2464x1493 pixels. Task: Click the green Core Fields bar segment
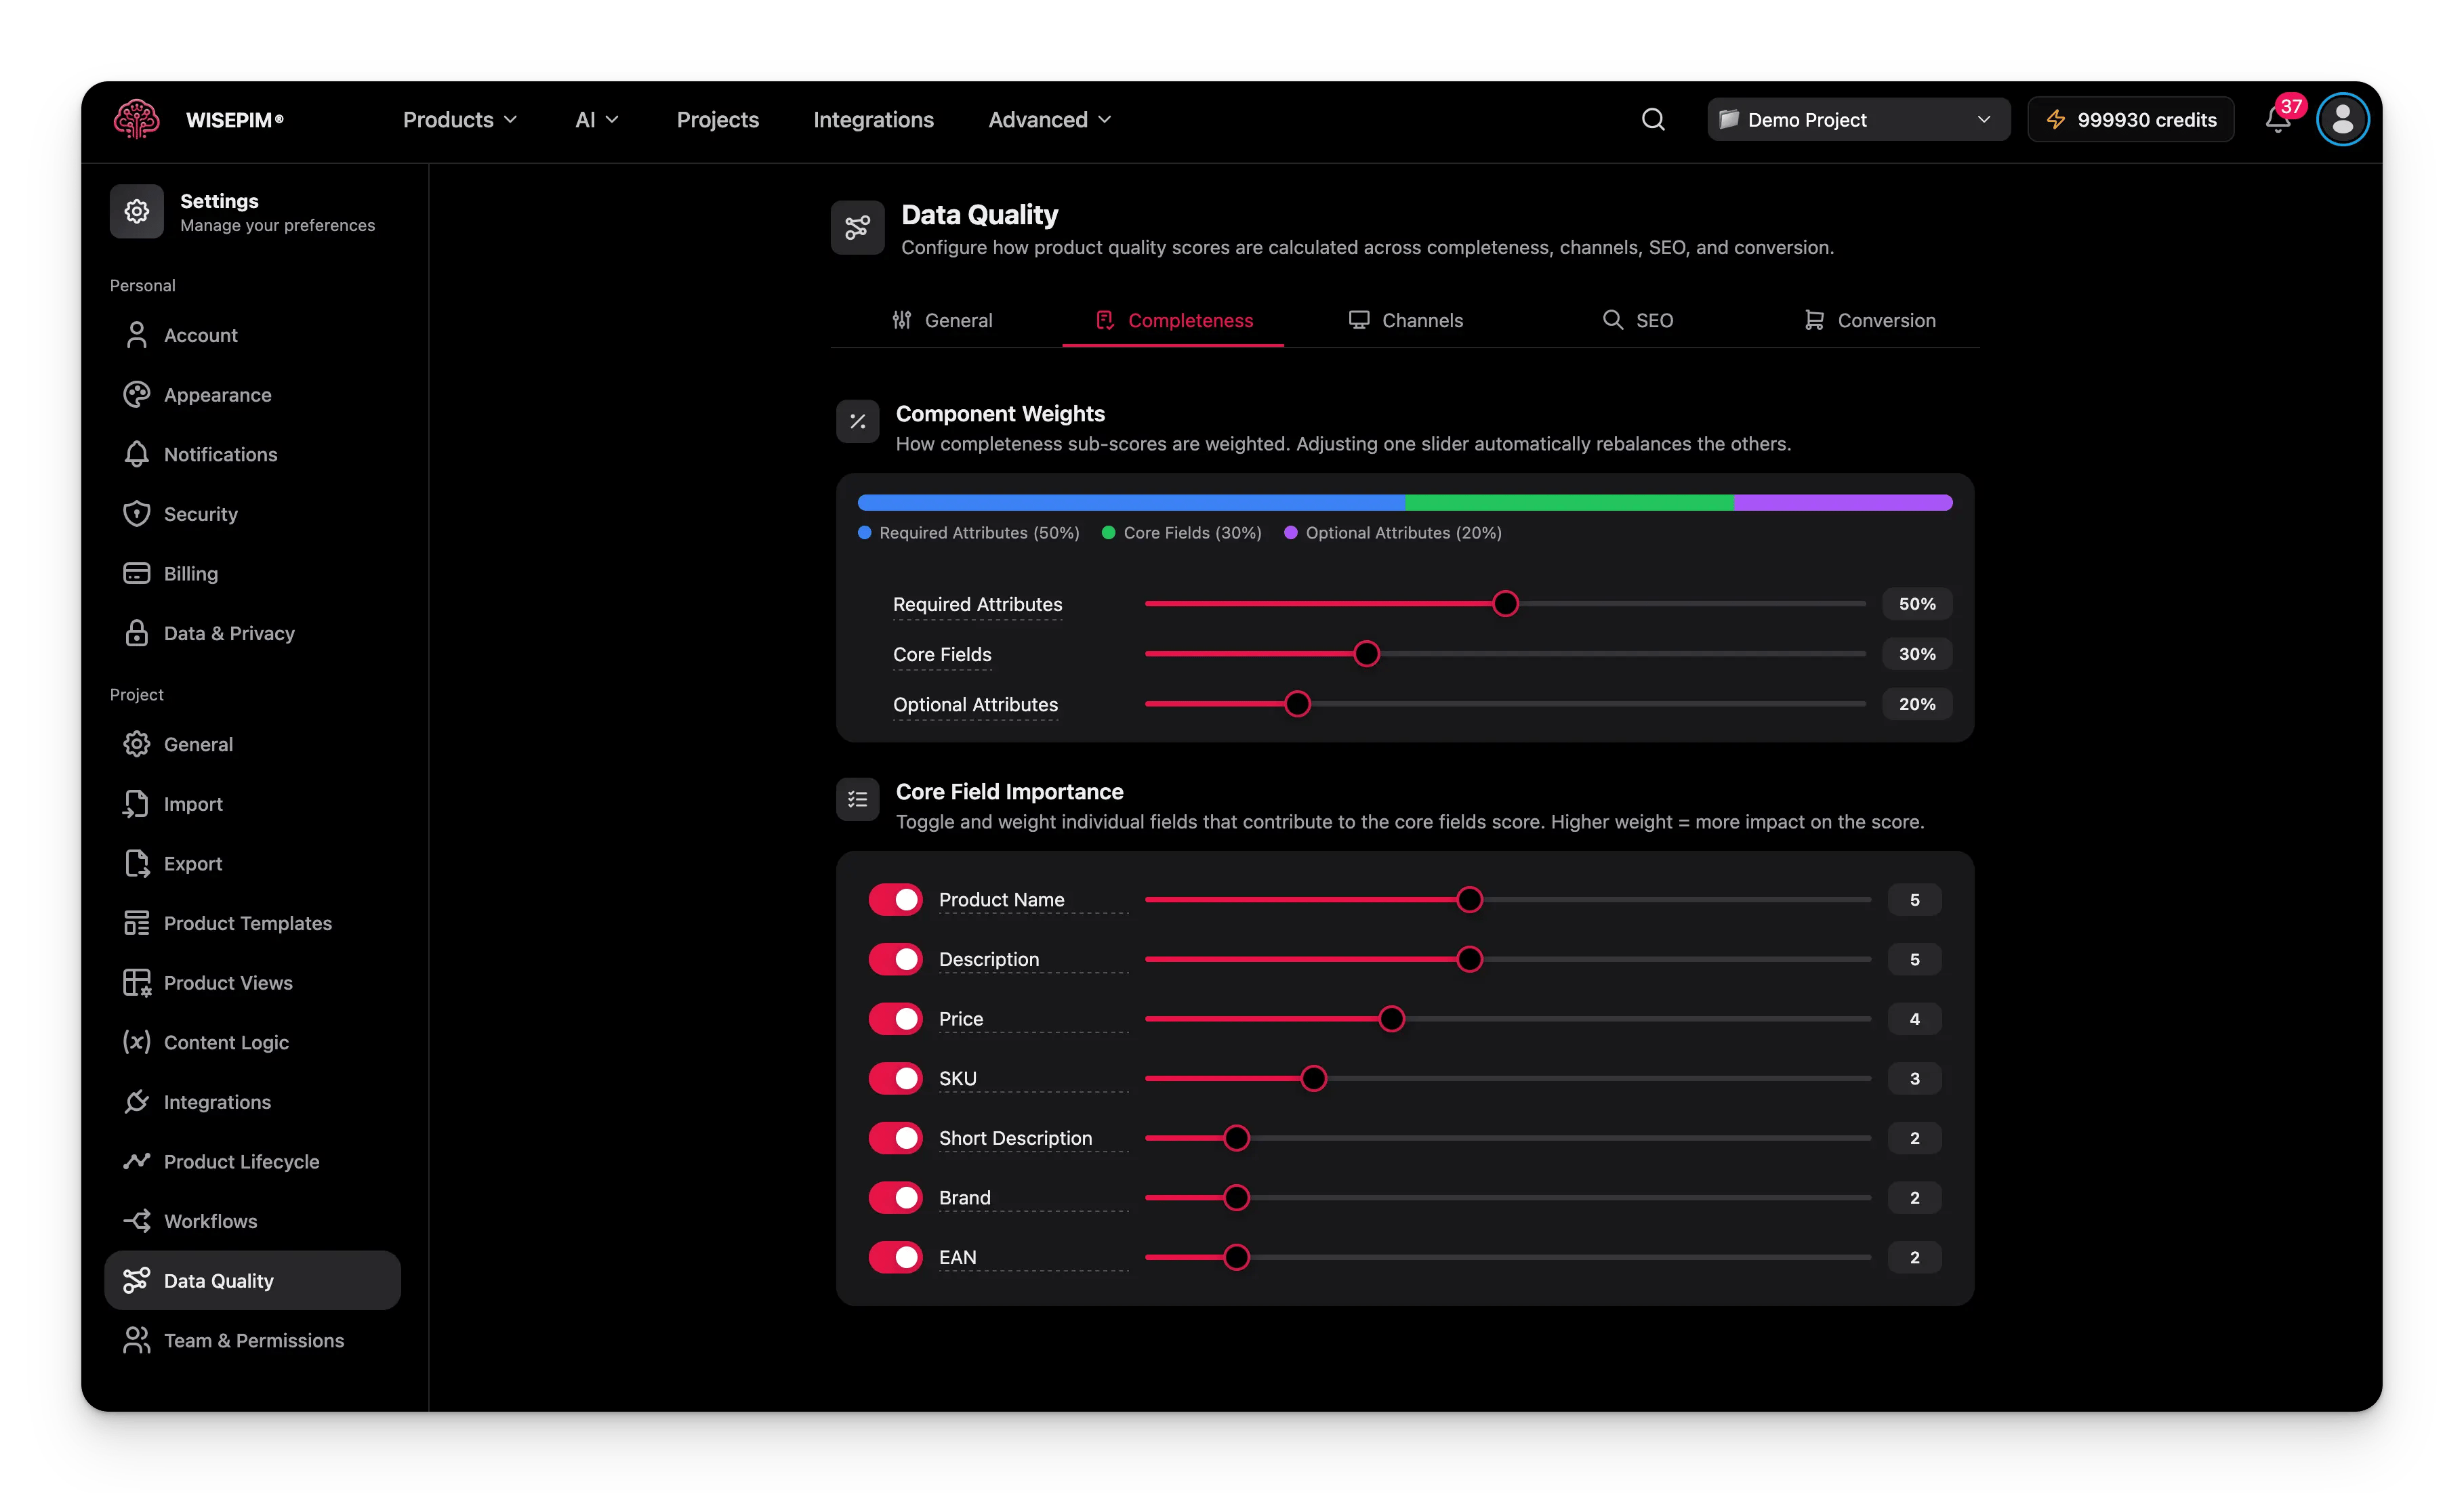[1569, 503]
